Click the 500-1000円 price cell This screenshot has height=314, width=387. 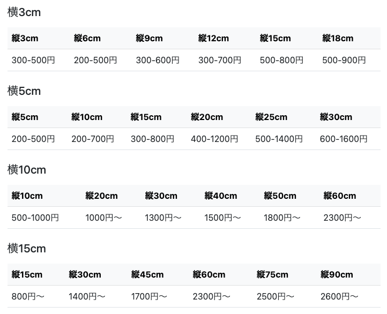coord(35,218)
